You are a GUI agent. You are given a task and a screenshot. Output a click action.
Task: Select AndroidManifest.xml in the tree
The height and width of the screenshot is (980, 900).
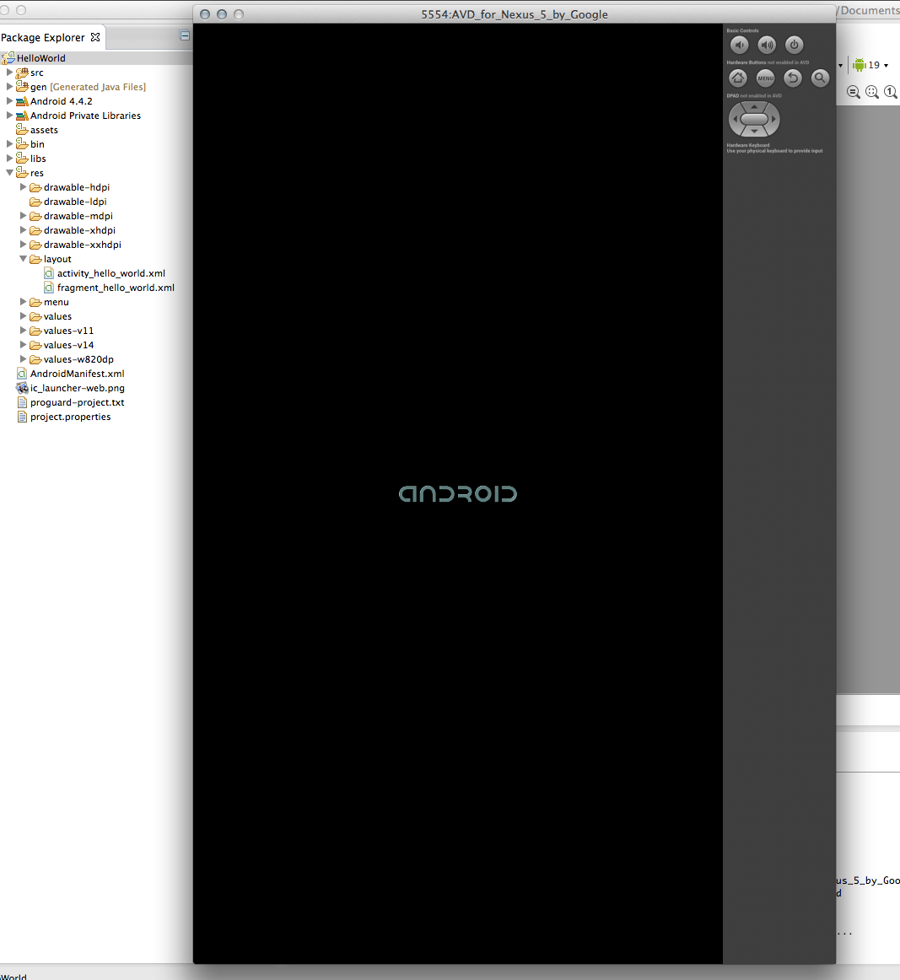[x=77, y=374]
